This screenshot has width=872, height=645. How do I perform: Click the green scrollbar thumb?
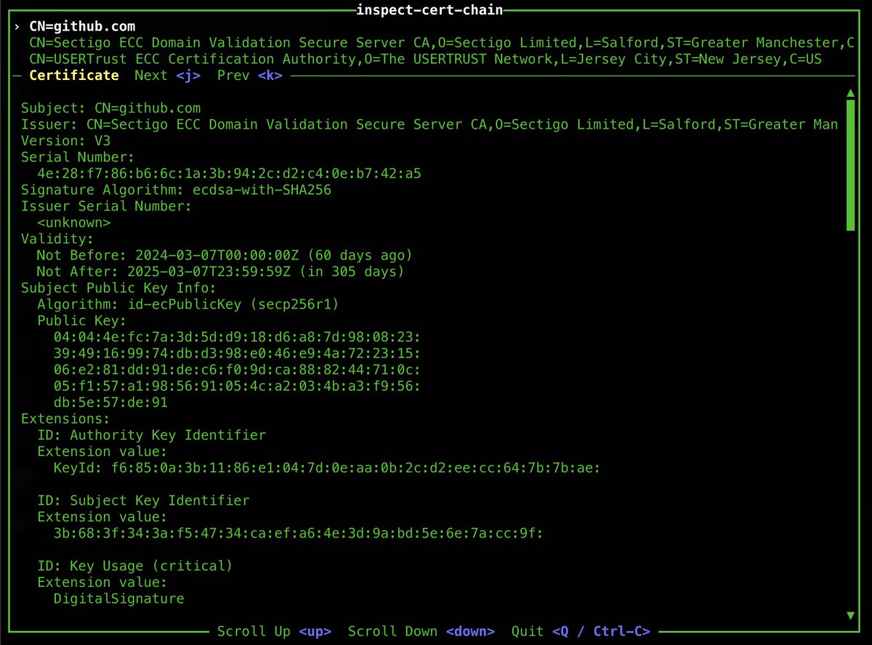[850, 166]
